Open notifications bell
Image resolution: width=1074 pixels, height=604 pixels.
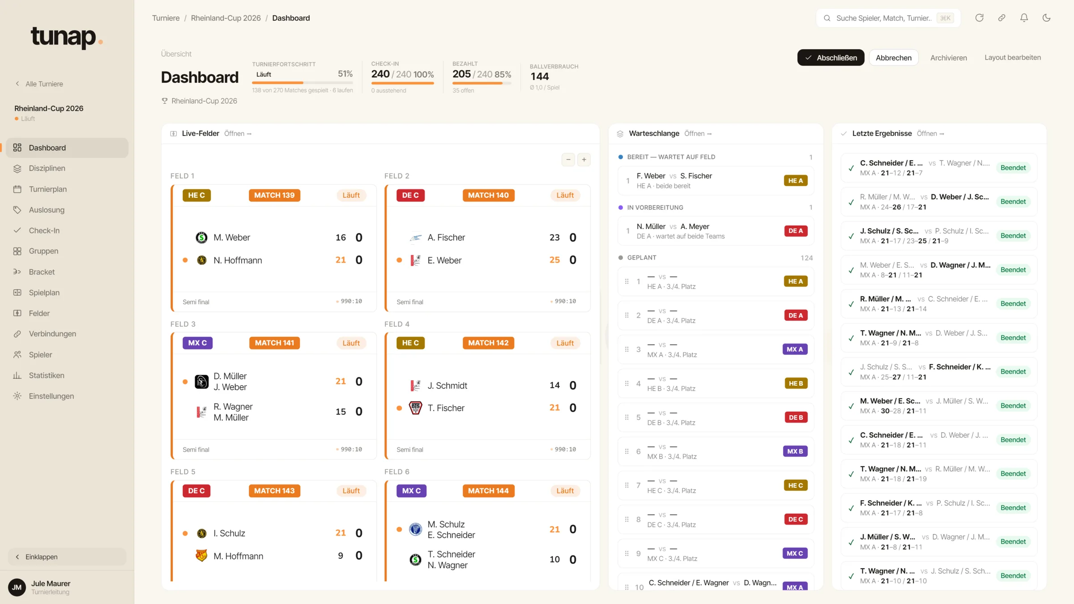[x=1024, y=18]
